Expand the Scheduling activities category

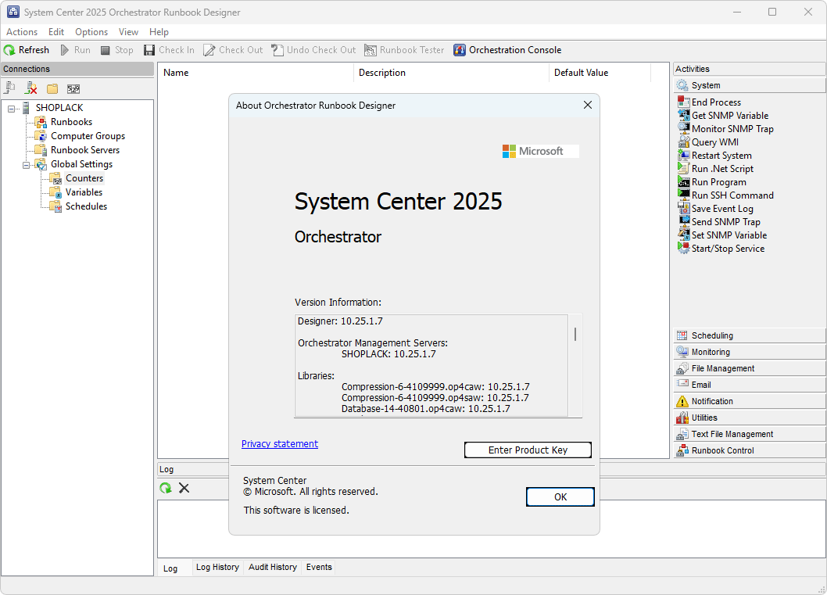coord(750,335)
